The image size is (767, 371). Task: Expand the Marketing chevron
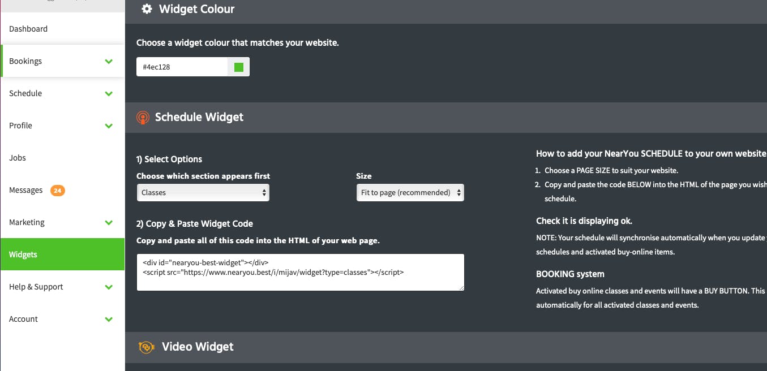109,222
